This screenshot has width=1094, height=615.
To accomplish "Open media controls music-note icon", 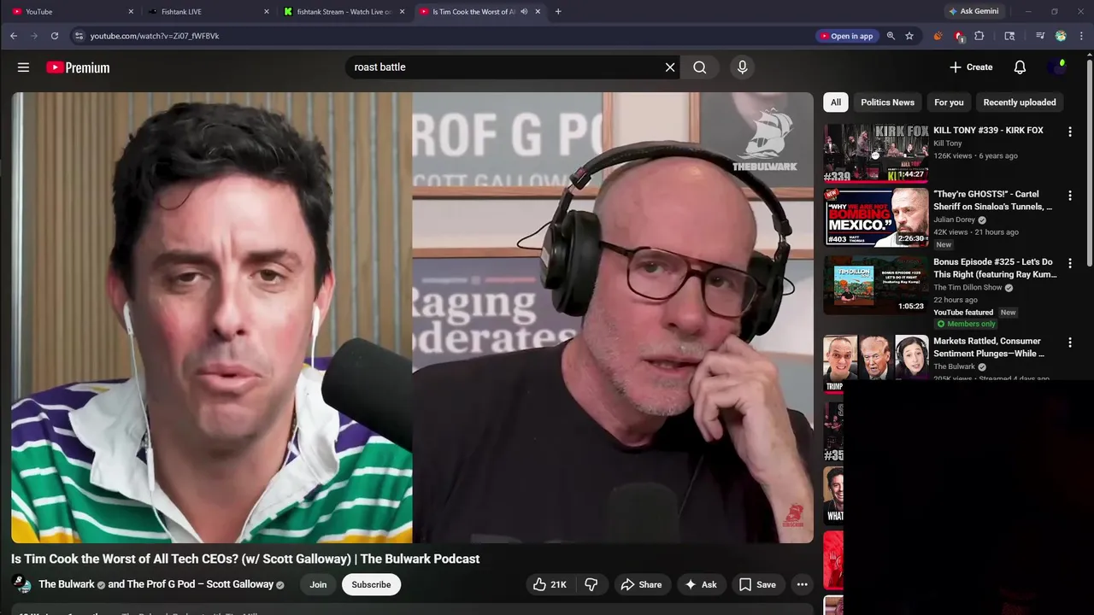I will pyautogui.click(x=1040, y=36).
